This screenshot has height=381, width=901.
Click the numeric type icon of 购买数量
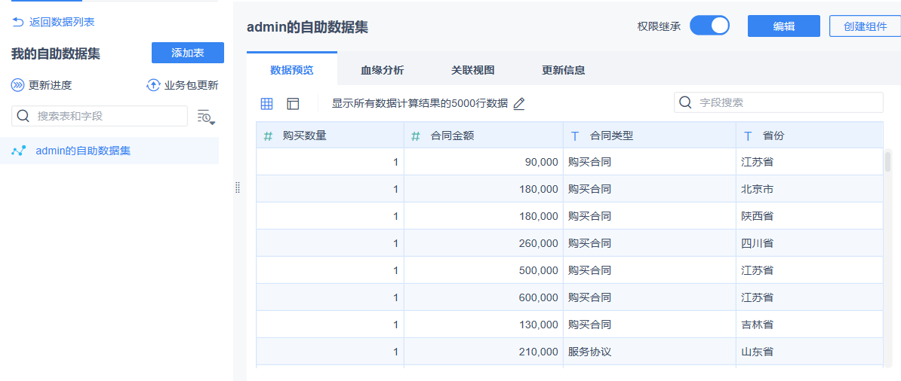268,136
